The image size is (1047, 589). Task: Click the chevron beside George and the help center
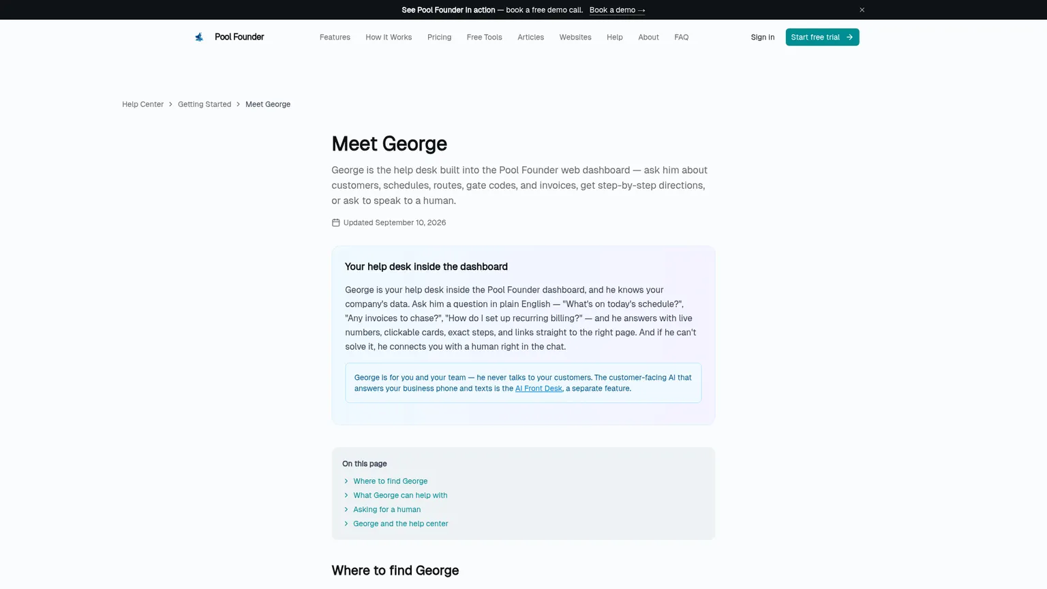pyautogui.click(x=346, y=524)
